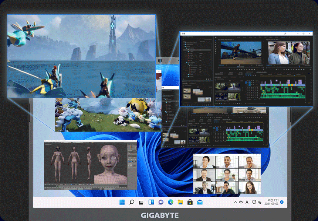Select the woman with glasses centre video tile
The height and width of the screenshot is (221, 318).
227,175
